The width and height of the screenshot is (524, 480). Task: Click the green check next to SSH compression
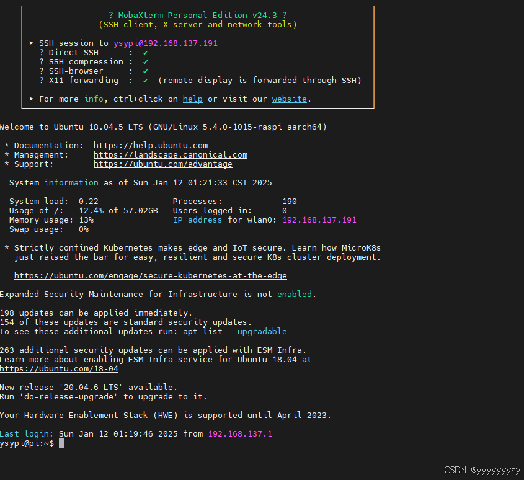point(145,62)
